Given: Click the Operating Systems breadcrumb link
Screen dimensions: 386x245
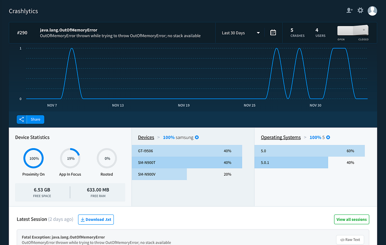Looking at the screenshot, I should (x=280, y=138).
